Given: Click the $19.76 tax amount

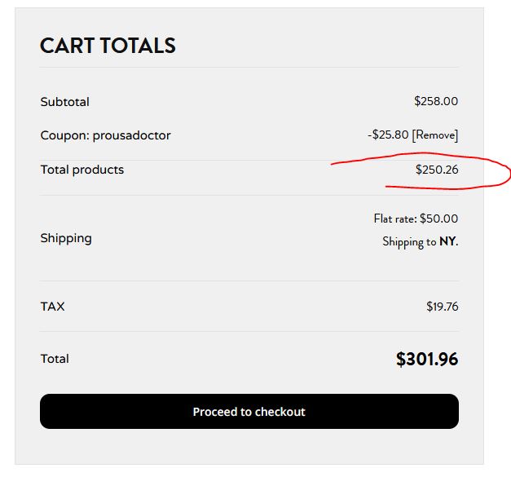Looking at the screenshot, I should pyautogui.click(x=443, y=307).
